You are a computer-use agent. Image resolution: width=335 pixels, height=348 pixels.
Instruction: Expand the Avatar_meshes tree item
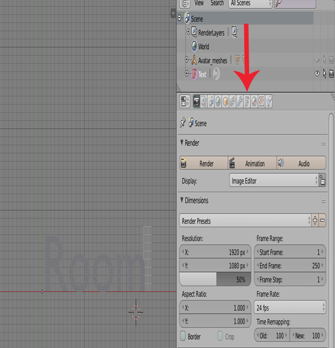186,60
